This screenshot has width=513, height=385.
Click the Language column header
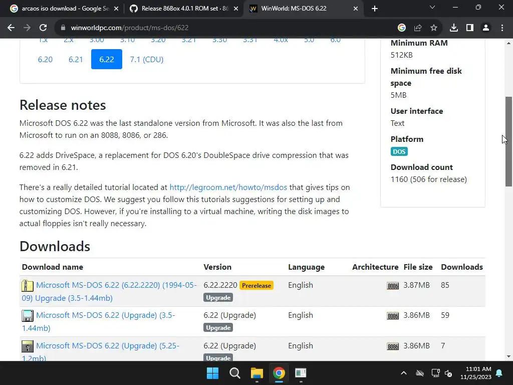point(306,267)
